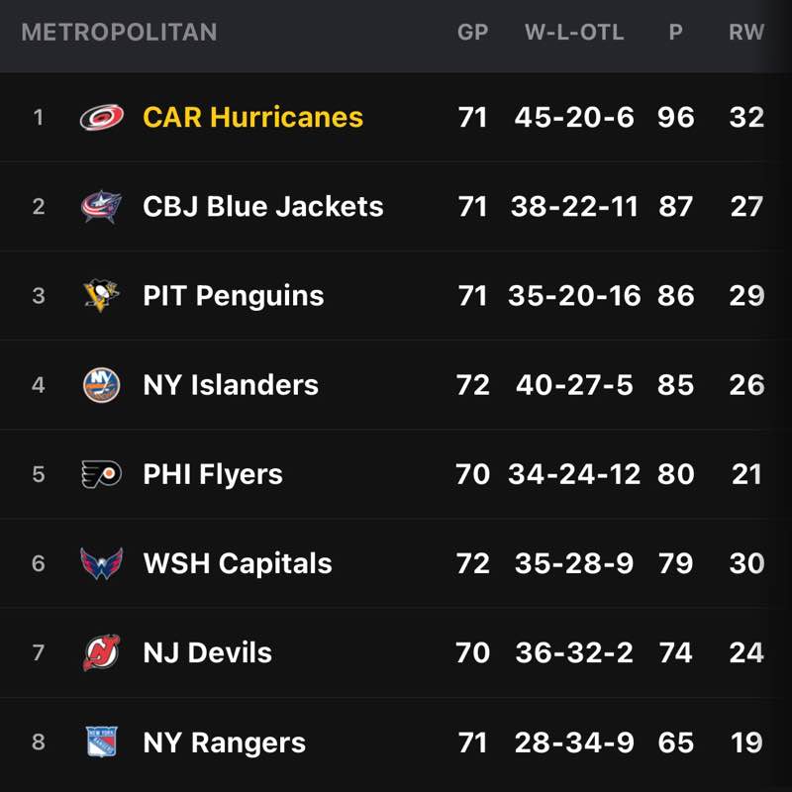Click the New York Islanders logo
Image resolution: width=792 pixels, height=792 pixels.
(x=102, y=385)
